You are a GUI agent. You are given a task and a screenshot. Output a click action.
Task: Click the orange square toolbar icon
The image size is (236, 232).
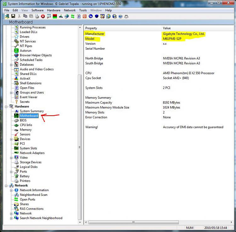[x=85, y=16]
